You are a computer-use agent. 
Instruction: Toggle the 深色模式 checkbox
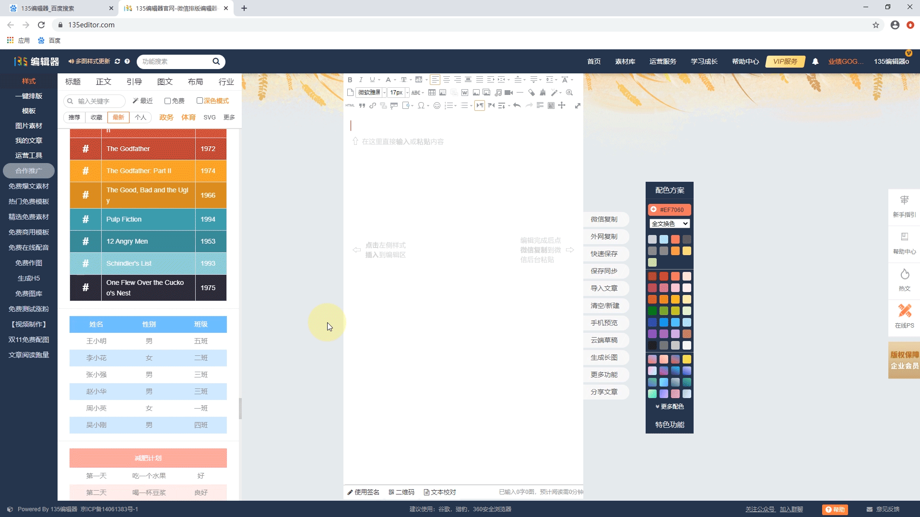pyautogui.click(x=200, y=101)
